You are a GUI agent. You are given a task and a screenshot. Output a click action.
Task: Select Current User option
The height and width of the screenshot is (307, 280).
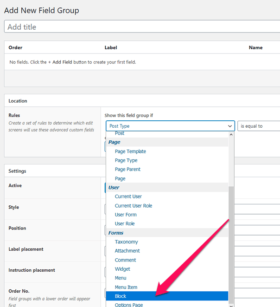coord(128,196)
